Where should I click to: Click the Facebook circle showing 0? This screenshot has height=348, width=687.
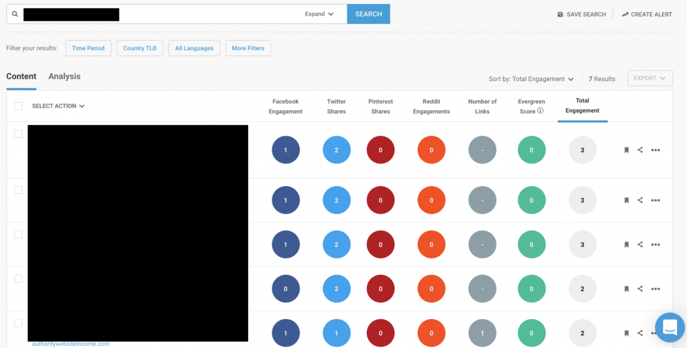286,289
